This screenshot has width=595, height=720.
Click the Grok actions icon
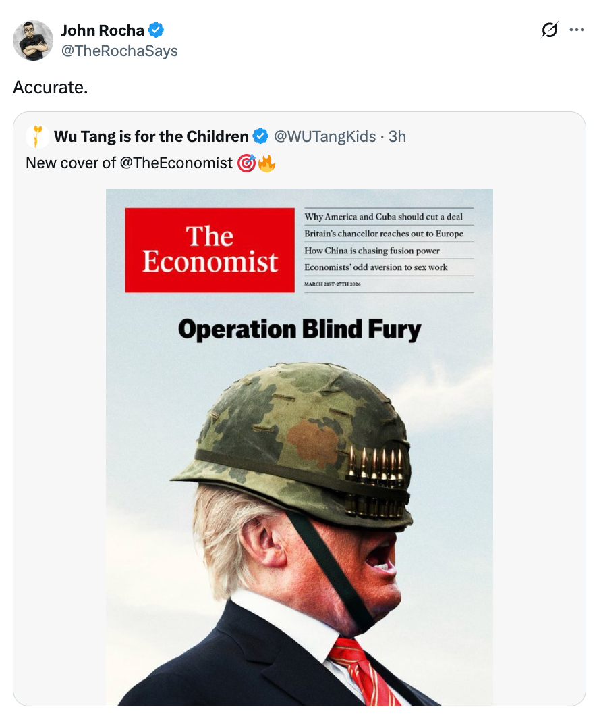tap(549, 30)
